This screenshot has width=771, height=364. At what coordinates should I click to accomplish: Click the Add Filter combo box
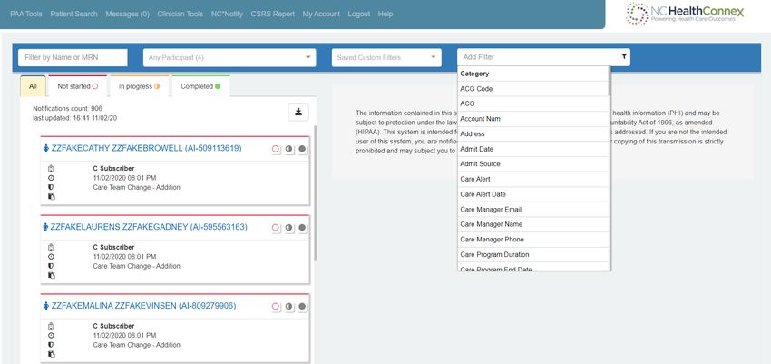coord(543,57)
